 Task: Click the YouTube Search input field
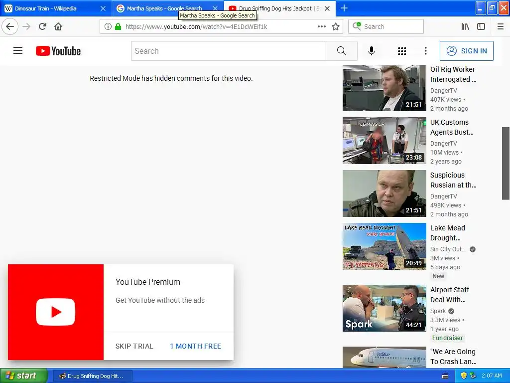coord(228,51)
